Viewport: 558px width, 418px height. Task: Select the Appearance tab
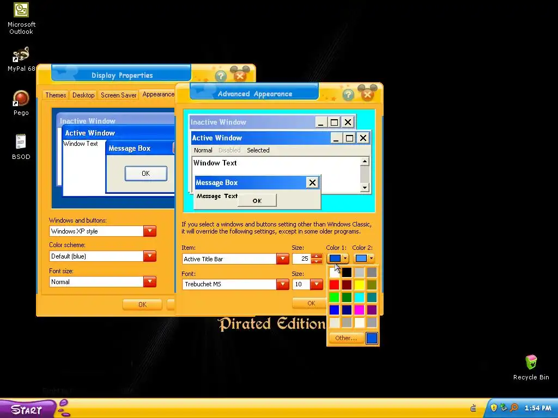tap(158, 94)
